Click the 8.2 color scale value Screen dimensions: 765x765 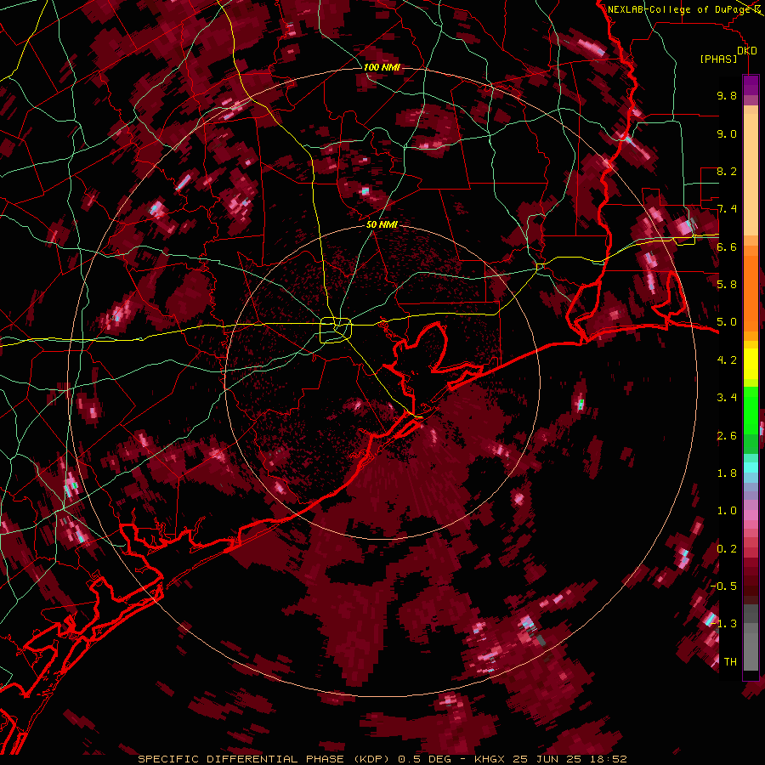click(727, 171)
